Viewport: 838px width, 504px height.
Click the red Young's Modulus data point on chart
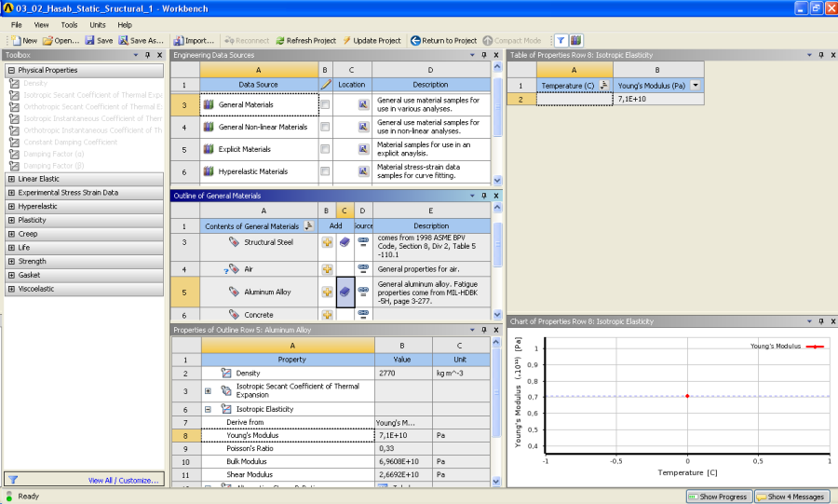click(687, 396)
